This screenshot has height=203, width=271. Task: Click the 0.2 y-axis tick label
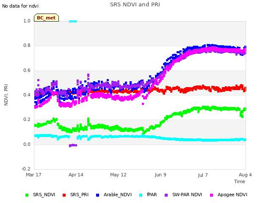[27, 119]
